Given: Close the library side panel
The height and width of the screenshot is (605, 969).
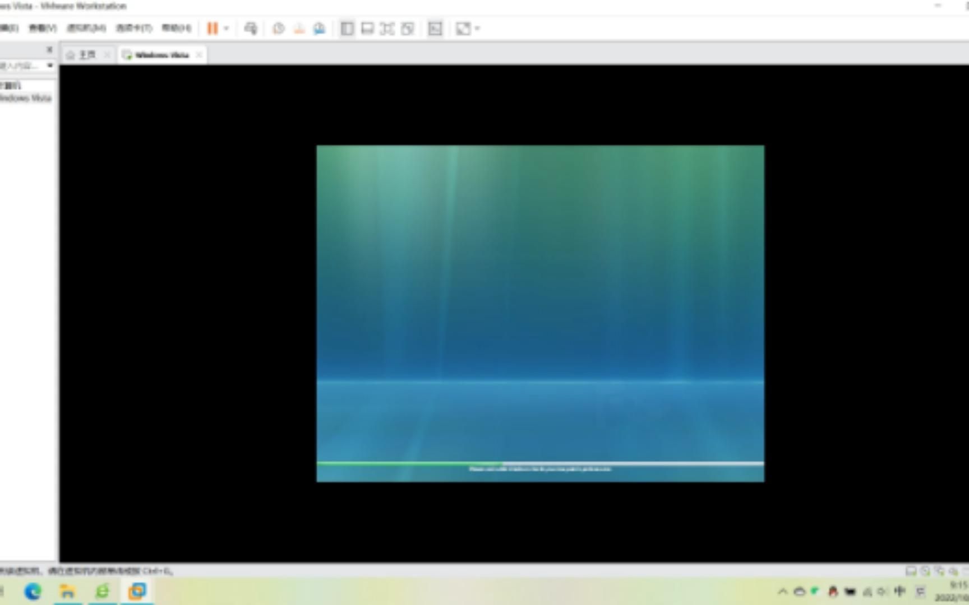Looking at the screenshot, I should (x=49, y=49).
